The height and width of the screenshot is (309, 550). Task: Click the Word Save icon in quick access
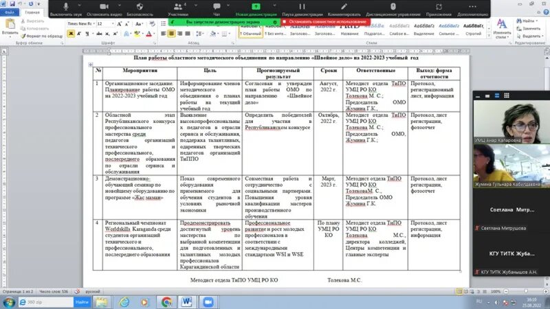[12, 3]
